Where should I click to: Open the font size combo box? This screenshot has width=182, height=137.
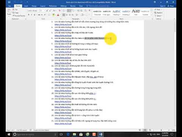tap(42, 11)
